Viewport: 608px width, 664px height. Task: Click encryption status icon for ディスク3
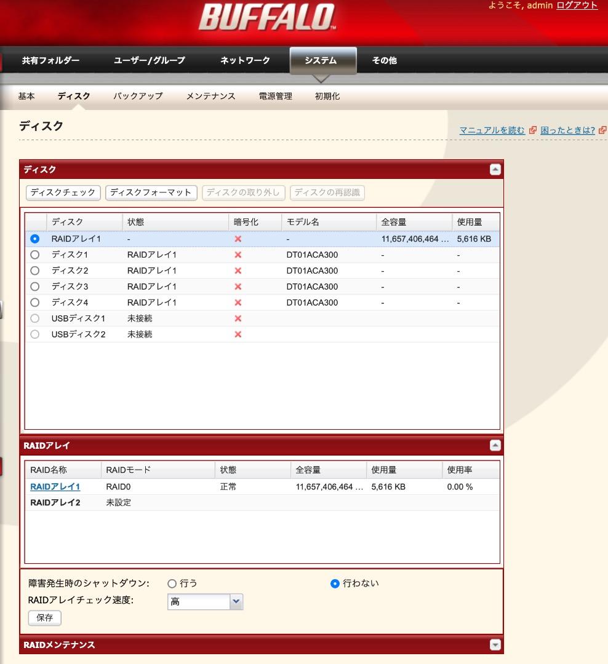(237, 287)
